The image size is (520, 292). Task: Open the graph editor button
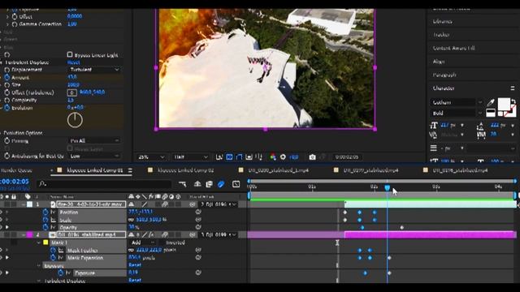236,184
